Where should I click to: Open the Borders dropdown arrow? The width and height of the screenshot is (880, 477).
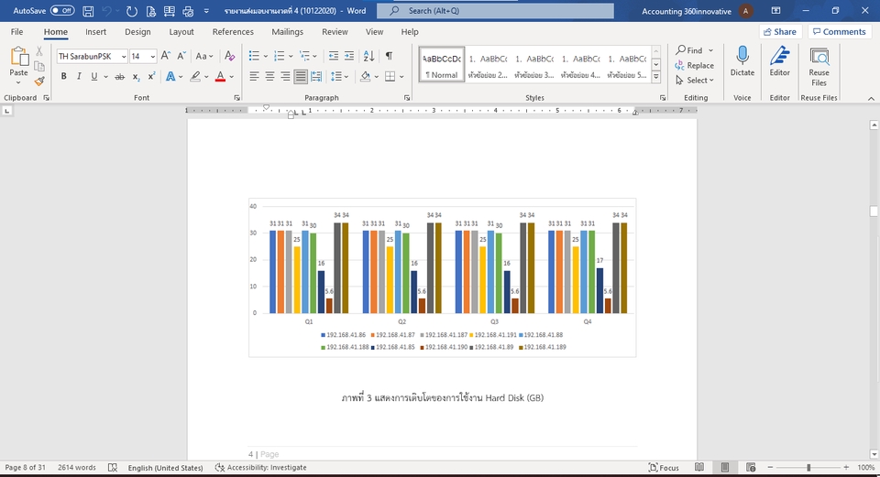click(401, 77)
